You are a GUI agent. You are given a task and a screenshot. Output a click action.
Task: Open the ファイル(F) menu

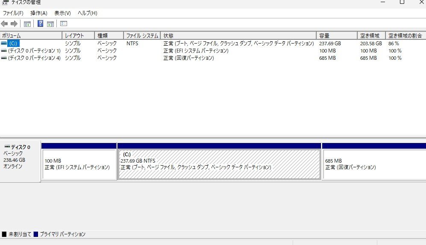pyautogui.click(x=13, y=13)
